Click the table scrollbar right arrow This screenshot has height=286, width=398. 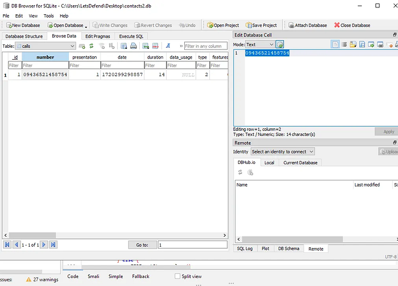[225, 235]
